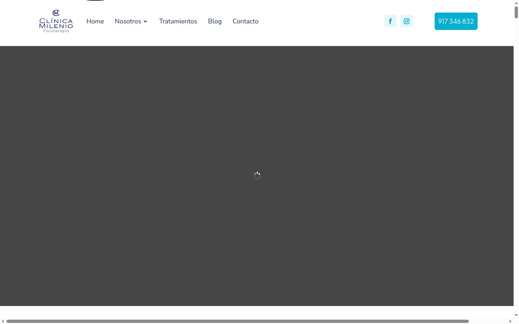Click the 917 346 832 phone button
Image resolution: width=519 pixels, height=324 pixels.
pos(456,21)
